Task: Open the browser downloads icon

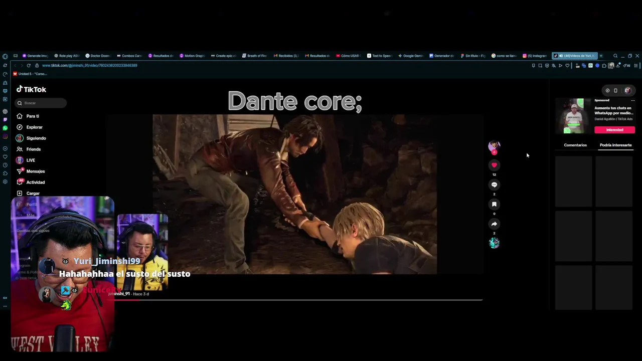Action: [x=618, y=66]
